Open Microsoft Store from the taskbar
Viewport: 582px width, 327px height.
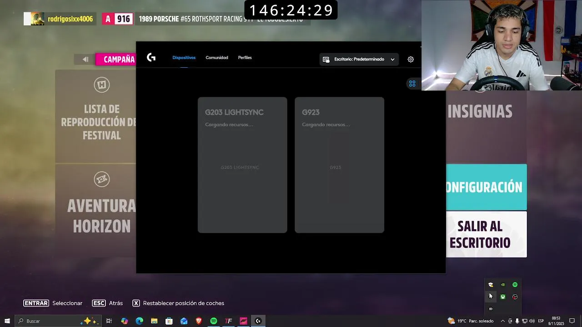tap(169, 321)
